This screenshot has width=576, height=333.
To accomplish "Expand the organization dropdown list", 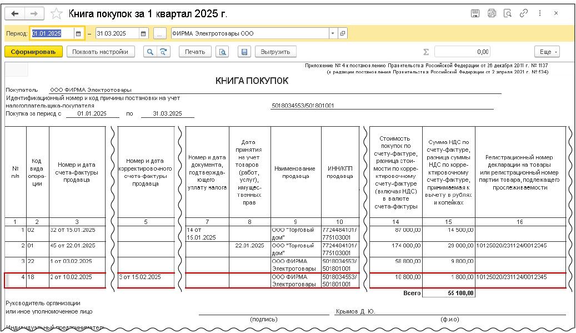I will pyautogui.click(x=333, y=33).
